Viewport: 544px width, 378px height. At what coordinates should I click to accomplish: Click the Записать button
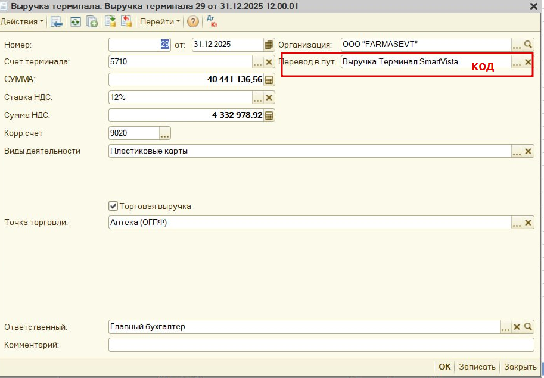click(477, 367)
